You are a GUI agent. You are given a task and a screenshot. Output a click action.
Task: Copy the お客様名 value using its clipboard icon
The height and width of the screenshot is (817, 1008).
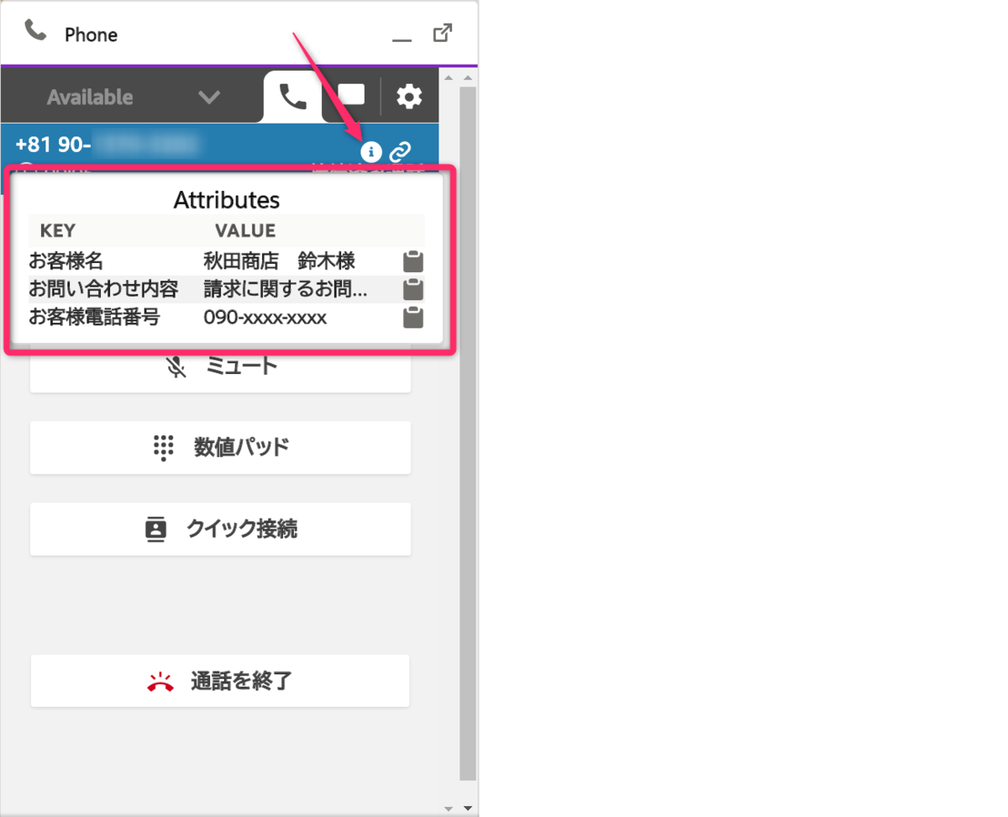click(412, 261)
